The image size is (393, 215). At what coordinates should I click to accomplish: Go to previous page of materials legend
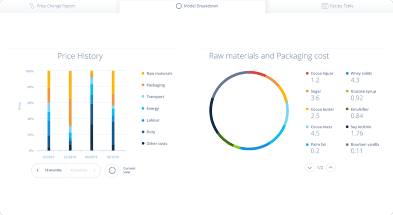point(331,168)
